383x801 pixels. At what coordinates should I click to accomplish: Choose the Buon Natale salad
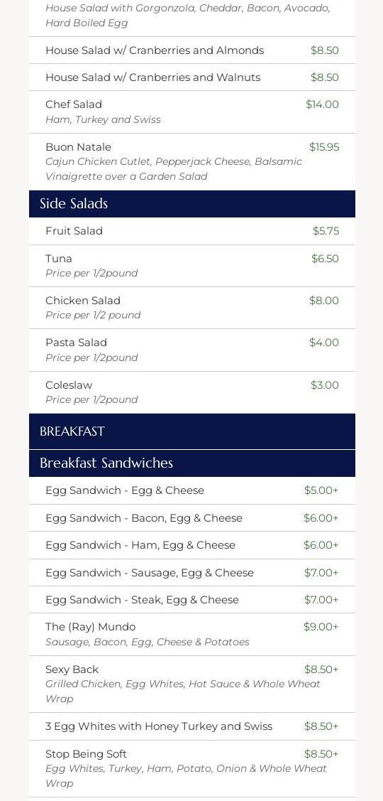coord(191,161)
